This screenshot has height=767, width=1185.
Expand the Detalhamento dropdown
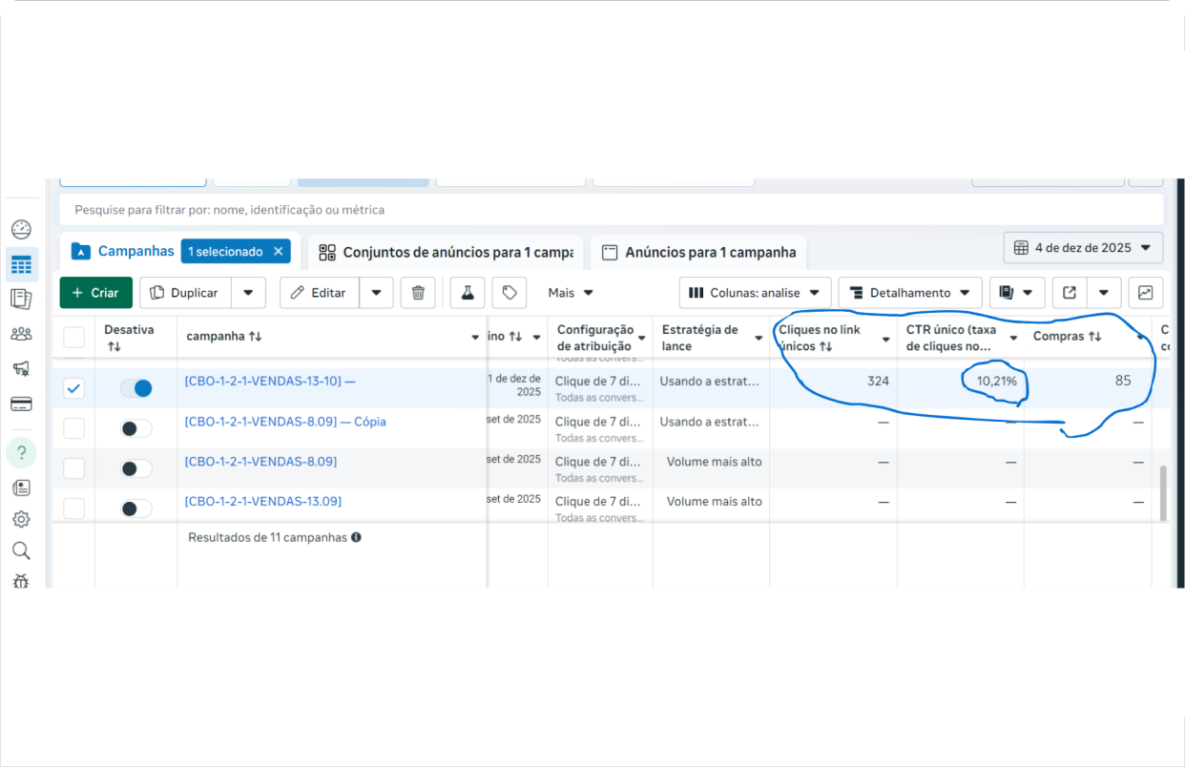pos(910,293)
